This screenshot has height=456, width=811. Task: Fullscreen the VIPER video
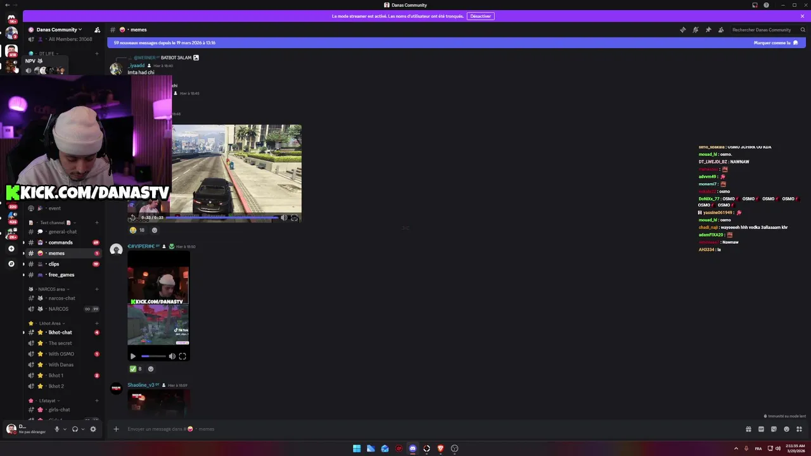[x=182, y=357]
